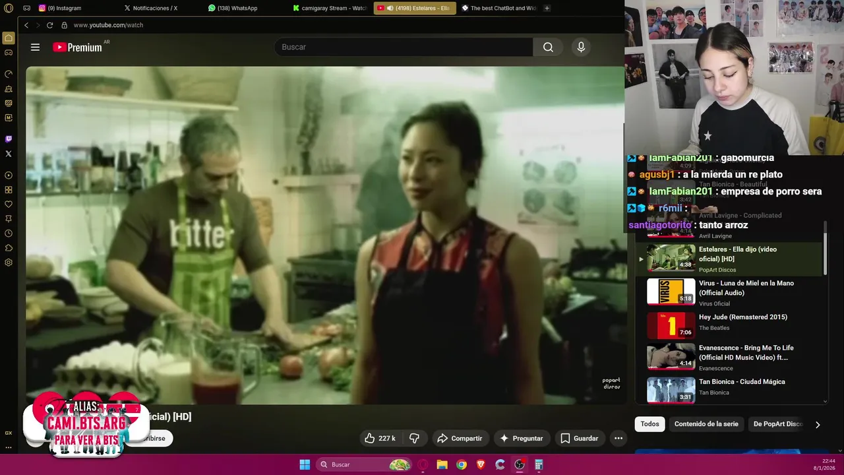
Task: Select the Todos filter chip
Action: pos(649,424)
